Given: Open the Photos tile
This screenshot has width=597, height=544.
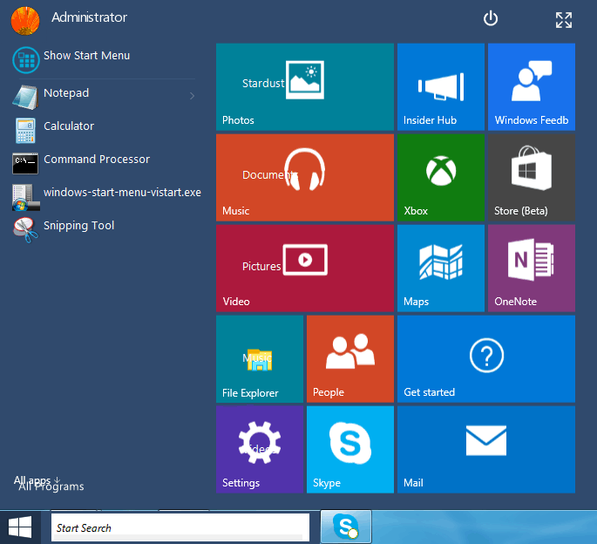Looking at the screenshot, I should coord(304,87).
